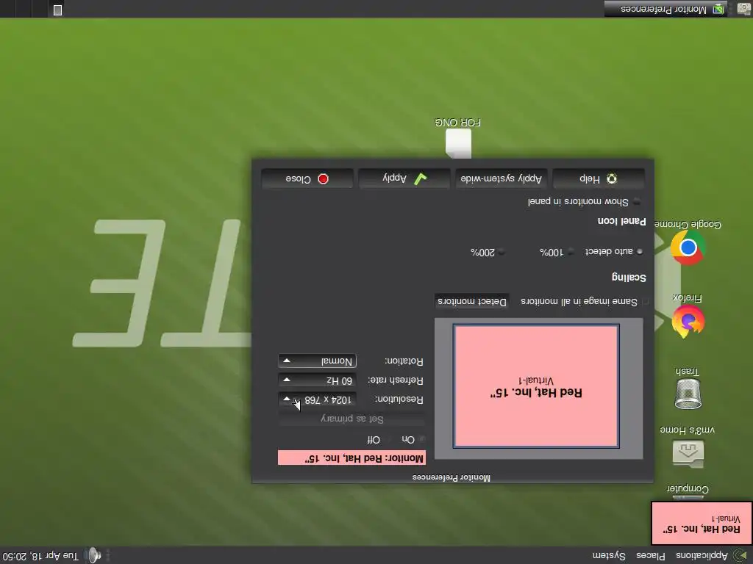
Task: Click the Close button in dialog
Action: pyautogui.click(x=307, y=179)
